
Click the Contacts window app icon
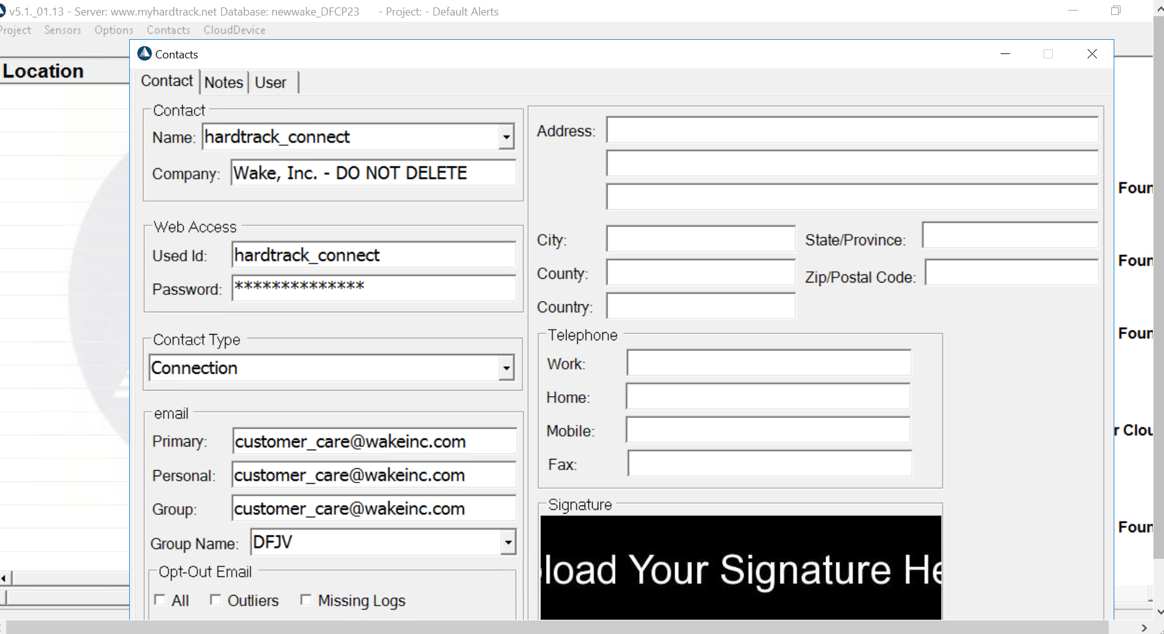[145, 53]
